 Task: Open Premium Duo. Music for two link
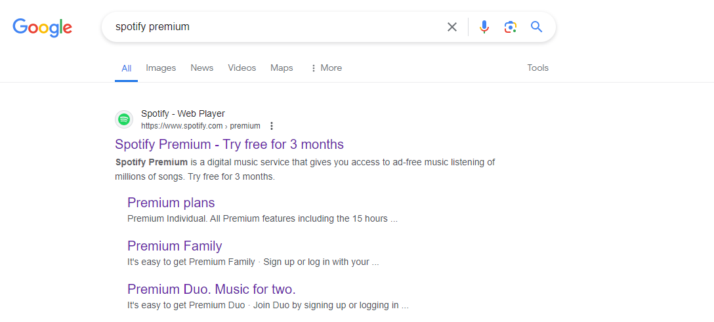pyautogui.click(x=211, y=289)
